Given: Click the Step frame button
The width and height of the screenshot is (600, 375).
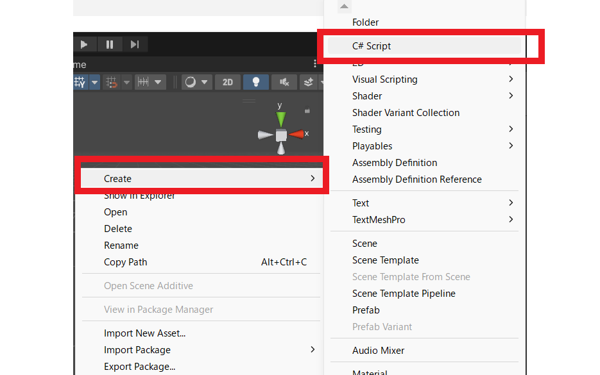Looking at the screenshot, I should [x=135, y=44].
